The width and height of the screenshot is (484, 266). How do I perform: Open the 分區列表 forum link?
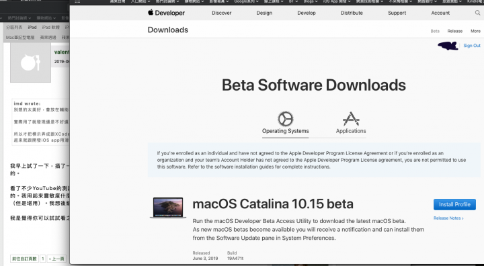(14, 27)
